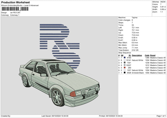Pick the Emerald Black color swatch
167x118 pixels.
click(125, 73)
